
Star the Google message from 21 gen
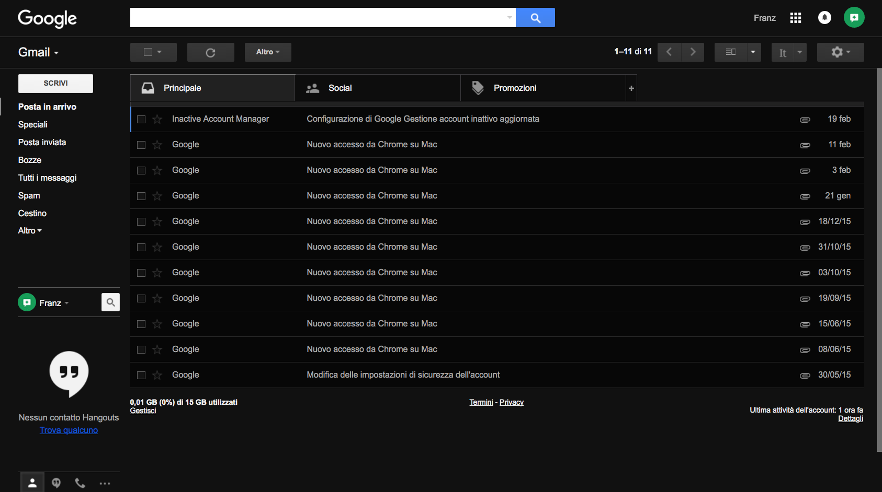[157, 196]
